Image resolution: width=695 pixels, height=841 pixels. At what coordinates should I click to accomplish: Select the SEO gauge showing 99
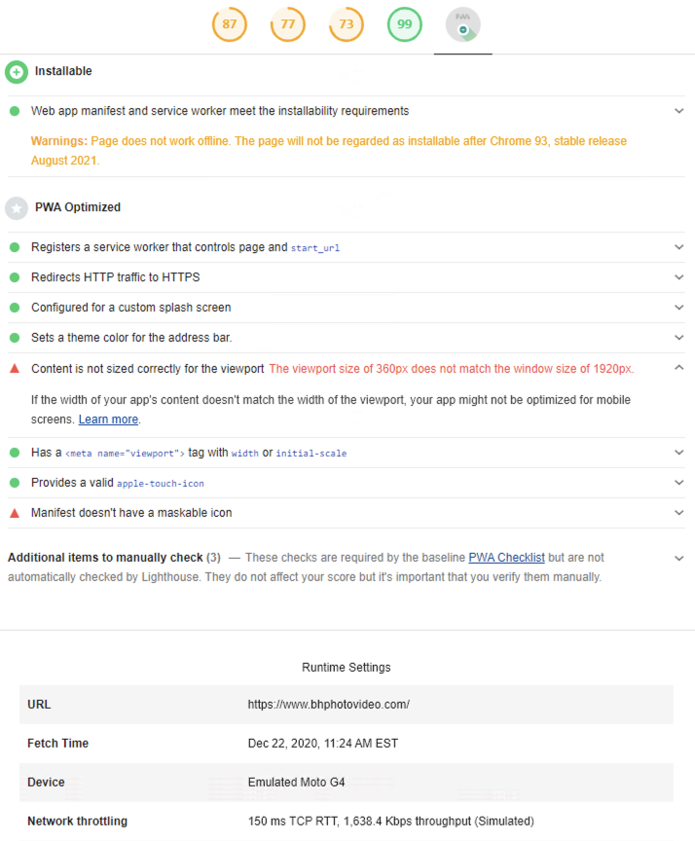click(404, 24)
